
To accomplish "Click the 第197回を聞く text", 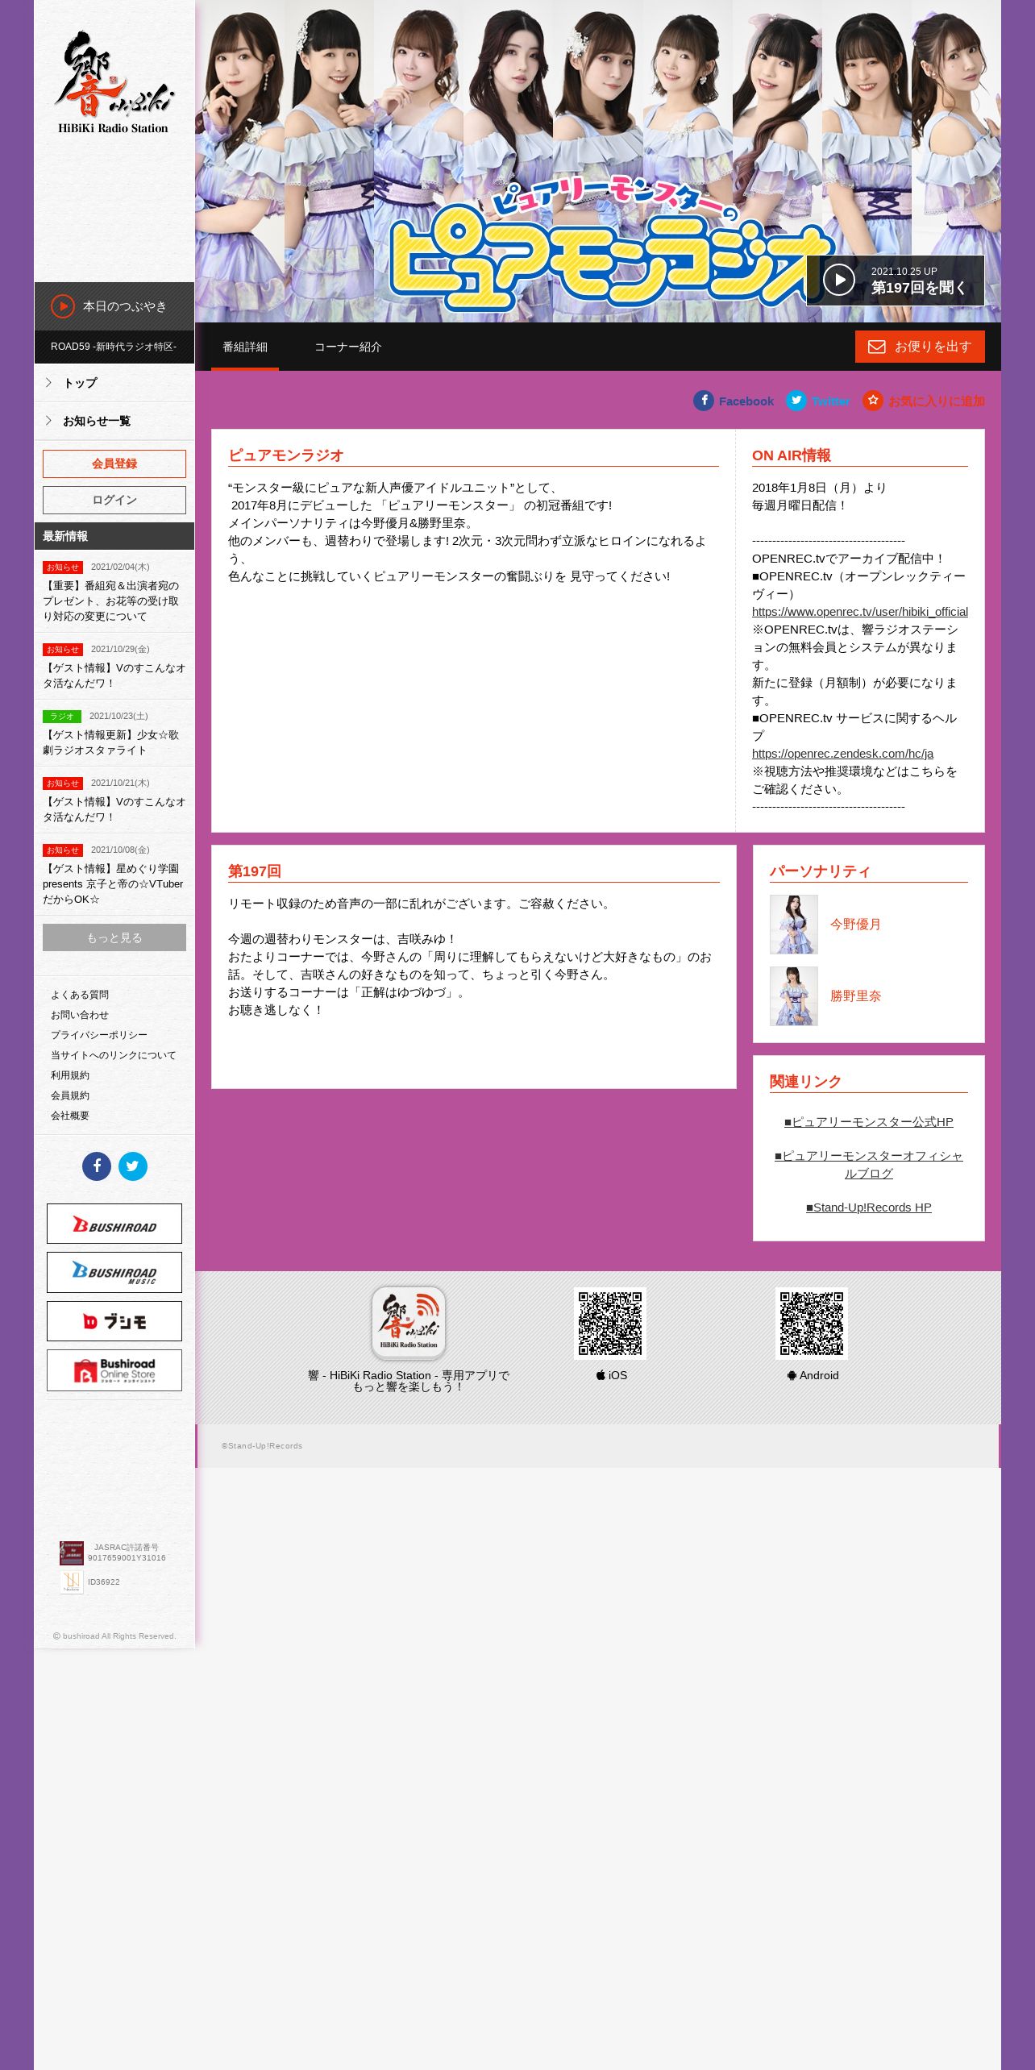I will pyautogui.click(x=919, y=288).
